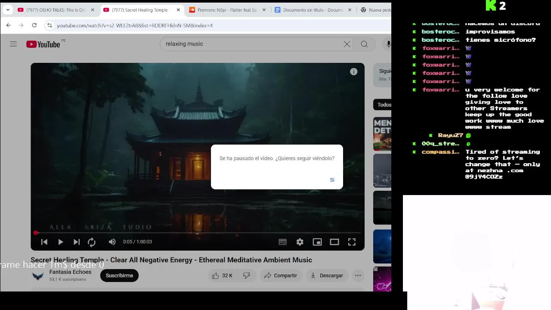Open the more actions three-dot menu
The height and width of the screenshot is (310, 551).
[358, 276]
